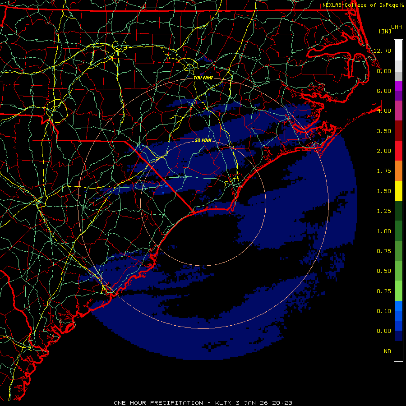Click the 1.75 legend value
Image resolution: width=406 pixels, height=406 pixels.
pos(384,171)
